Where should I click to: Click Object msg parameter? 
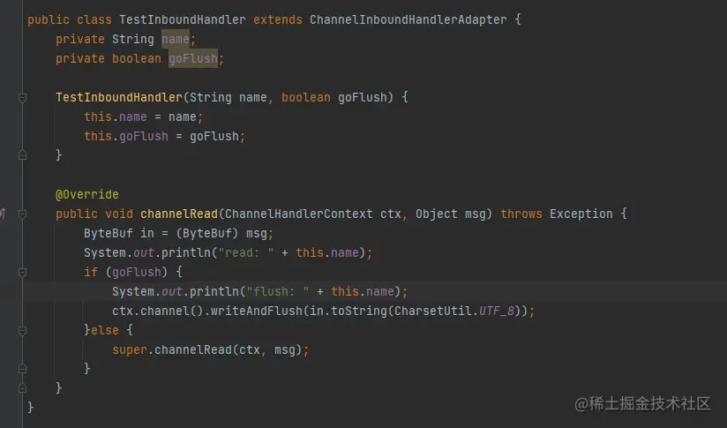pyautogui.click(x=450, y=214)
